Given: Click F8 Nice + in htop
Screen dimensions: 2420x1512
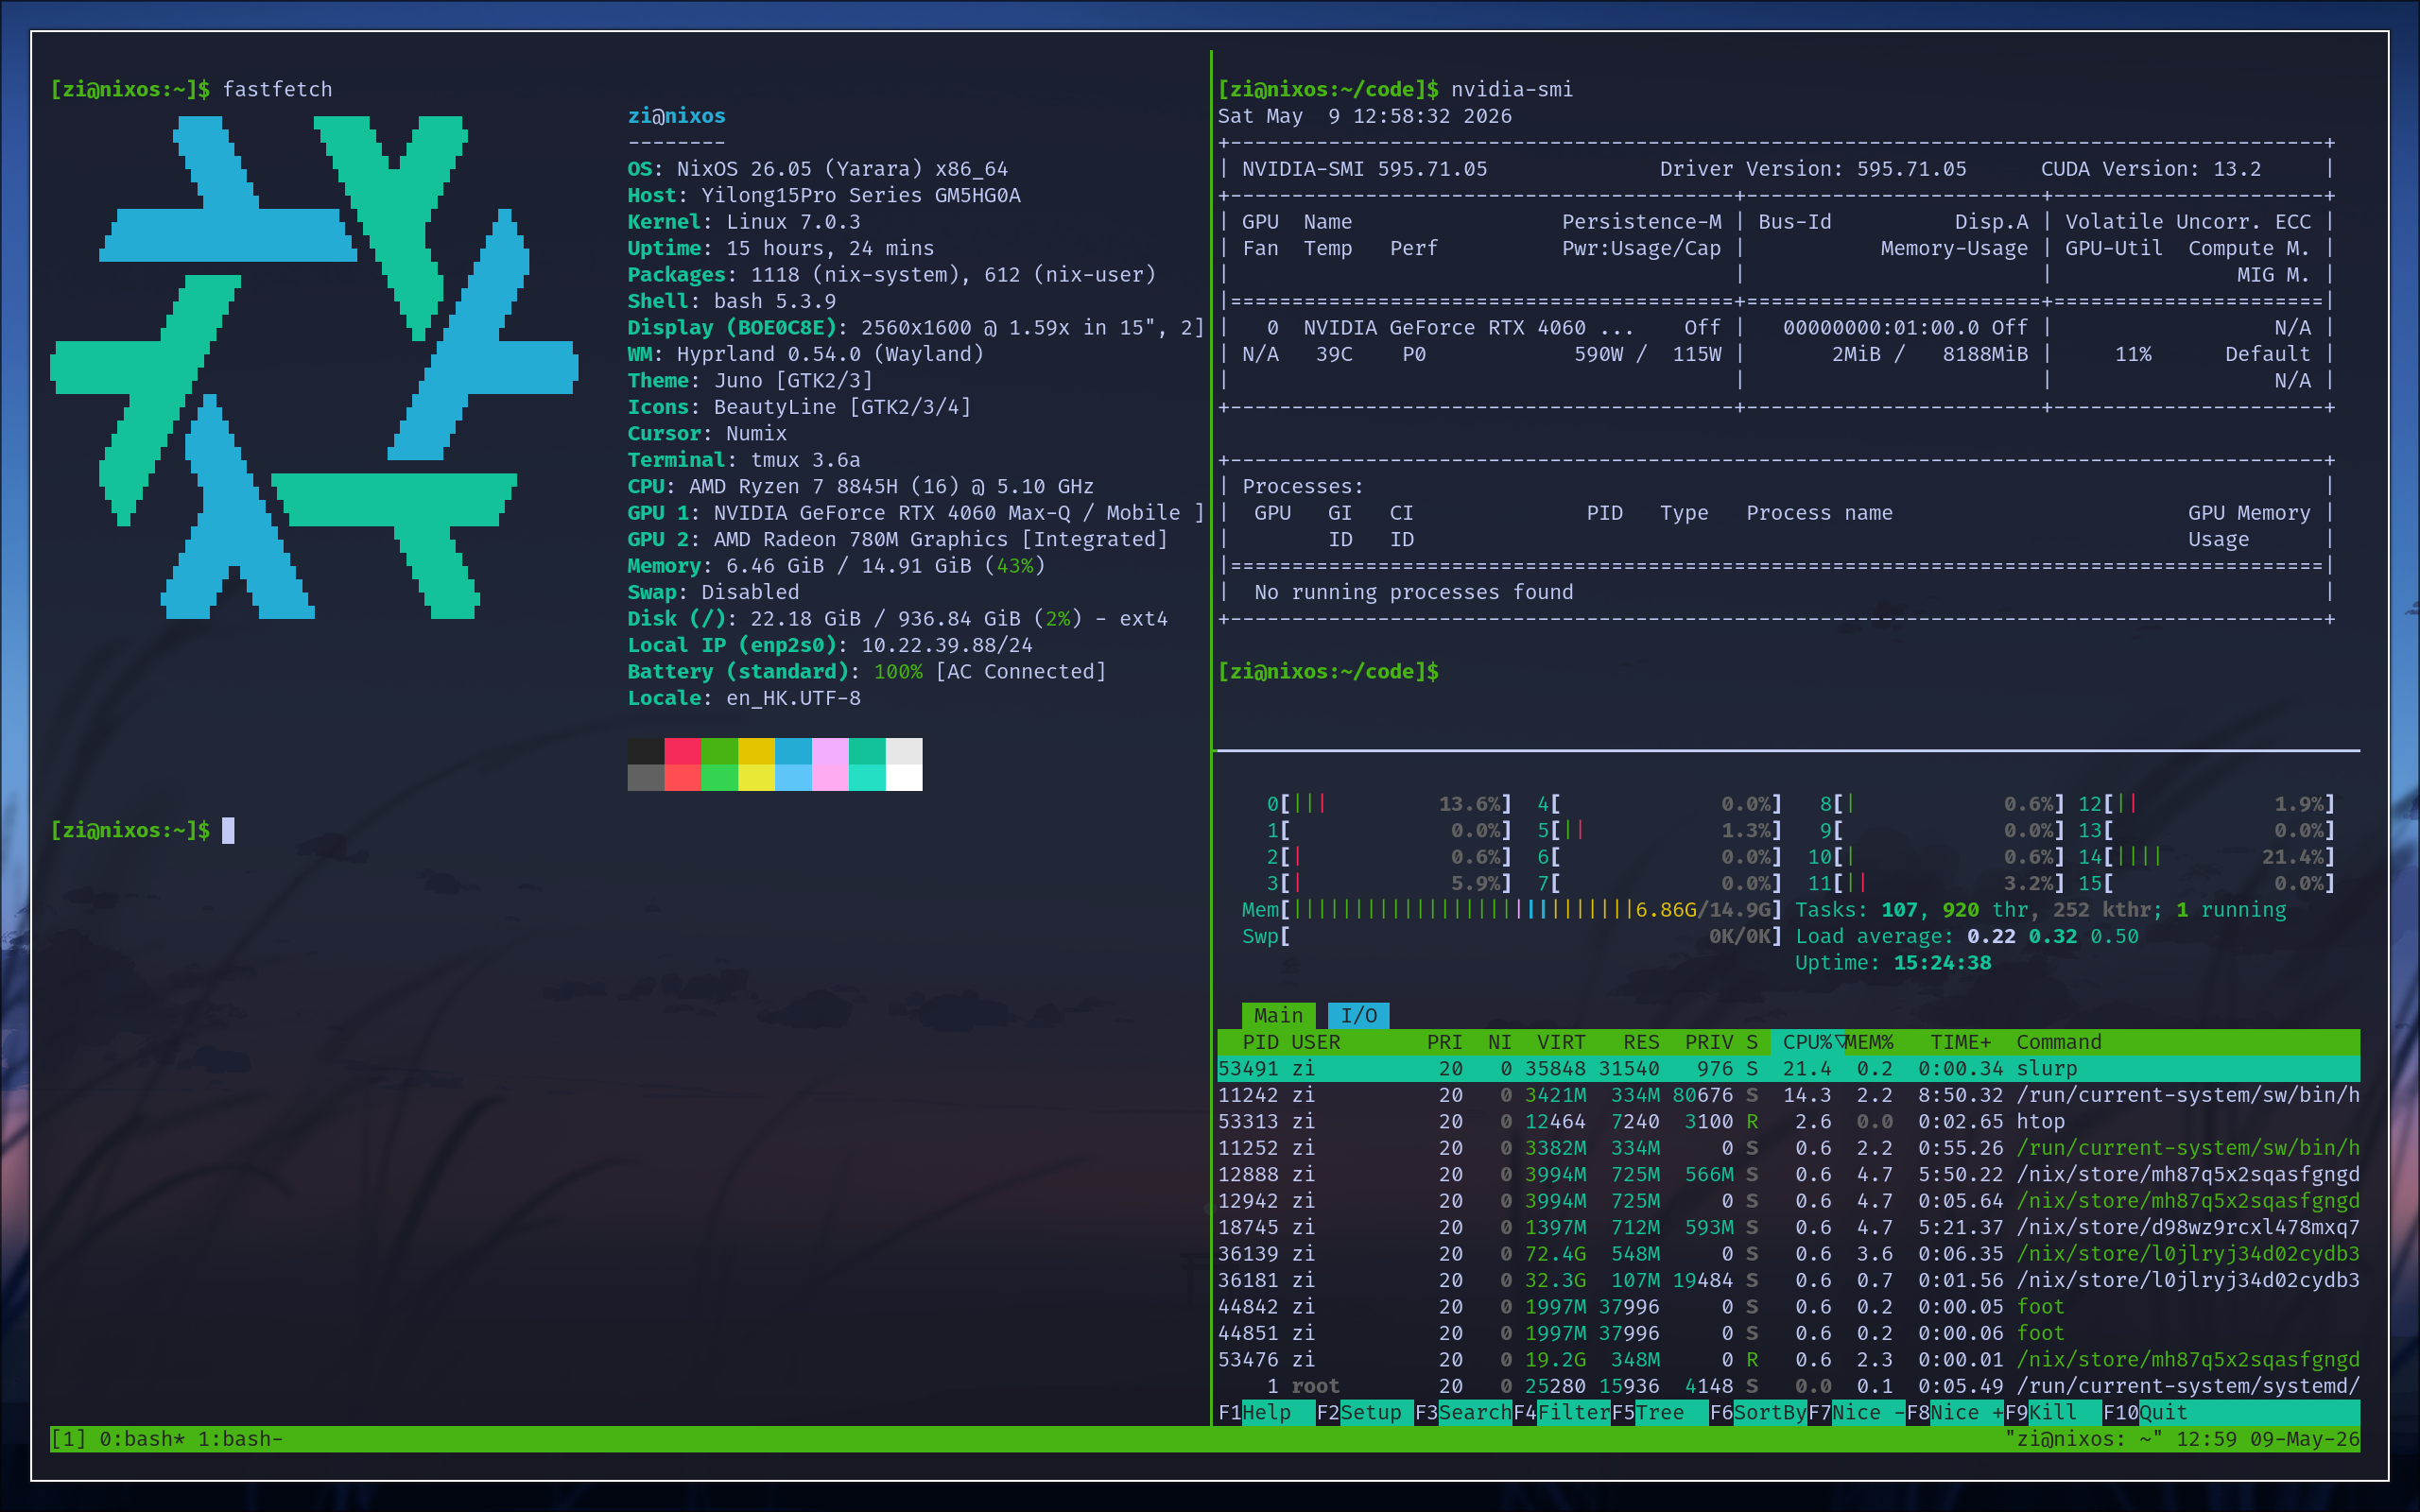Looking at the screenshot, I should pos(1955,1412).
